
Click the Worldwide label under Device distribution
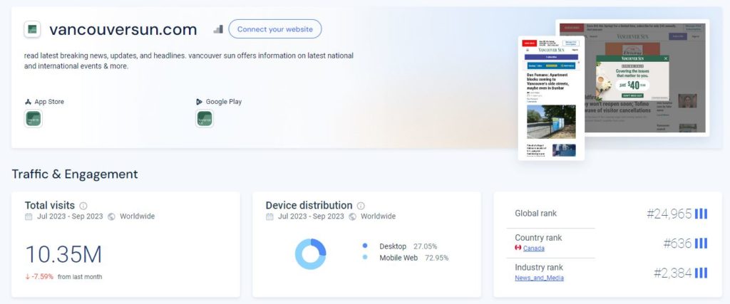pos(378,216)
